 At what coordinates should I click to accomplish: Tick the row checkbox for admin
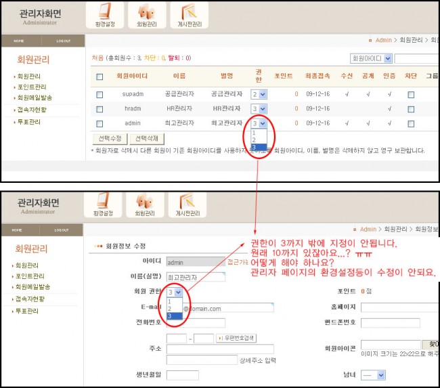pos(100,124)
